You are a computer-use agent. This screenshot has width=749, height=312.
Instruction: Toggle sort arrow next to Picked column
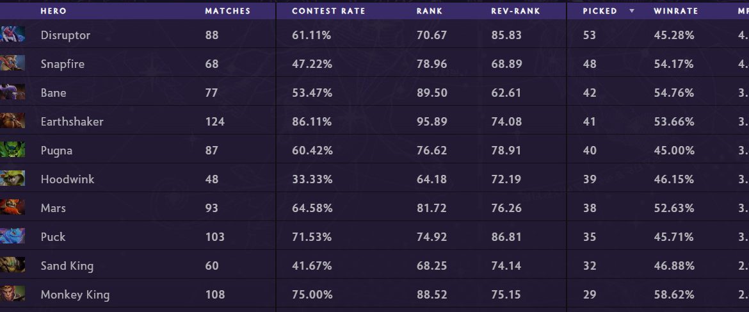pyautogui.click(x=632, y=11)
